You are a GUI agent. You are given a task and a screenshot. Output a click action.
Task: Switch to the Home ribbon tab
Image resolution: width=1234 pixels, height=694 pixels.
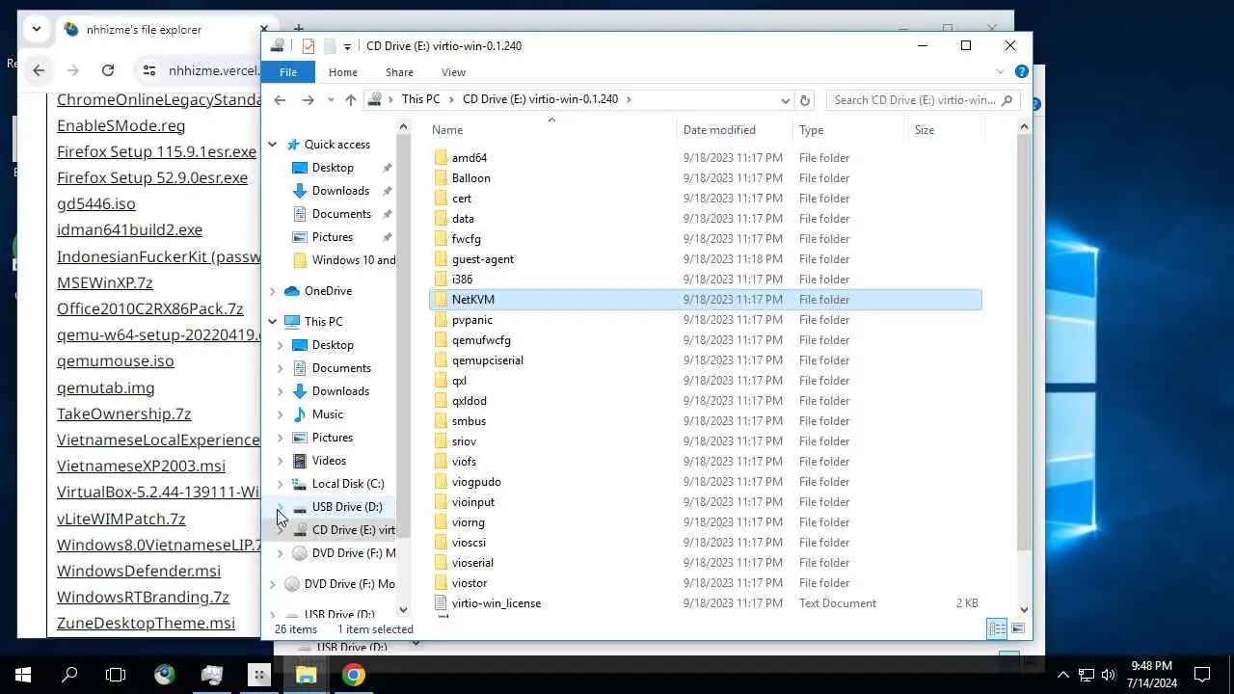(x=343, y=72)
